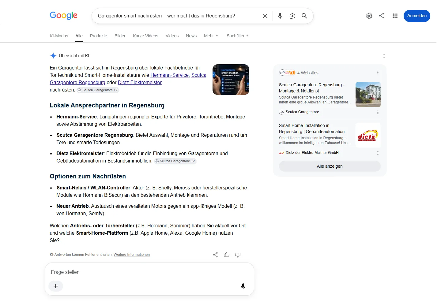The height and width of the screenshot is (306, 441).
Task: Open the News tab
Action: point(191,36)
